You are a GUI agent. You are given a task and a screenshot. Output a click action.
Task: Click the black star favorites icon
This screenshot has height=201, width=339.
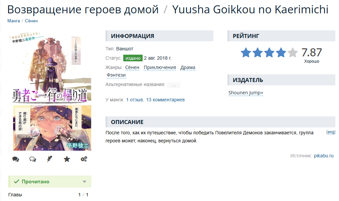(67, 159)
